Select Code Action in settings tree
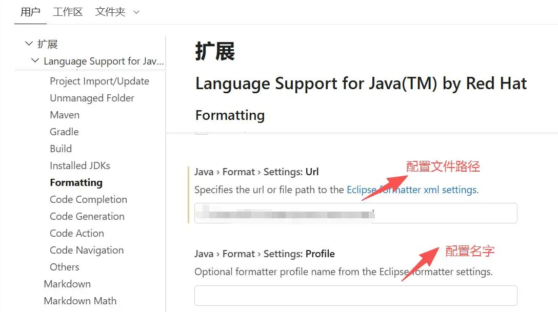558x312 pixels. coord(77,233)
